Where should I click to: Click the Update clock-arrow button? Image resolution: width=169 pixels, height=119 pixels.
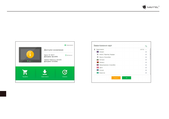(x=65, y=73)
